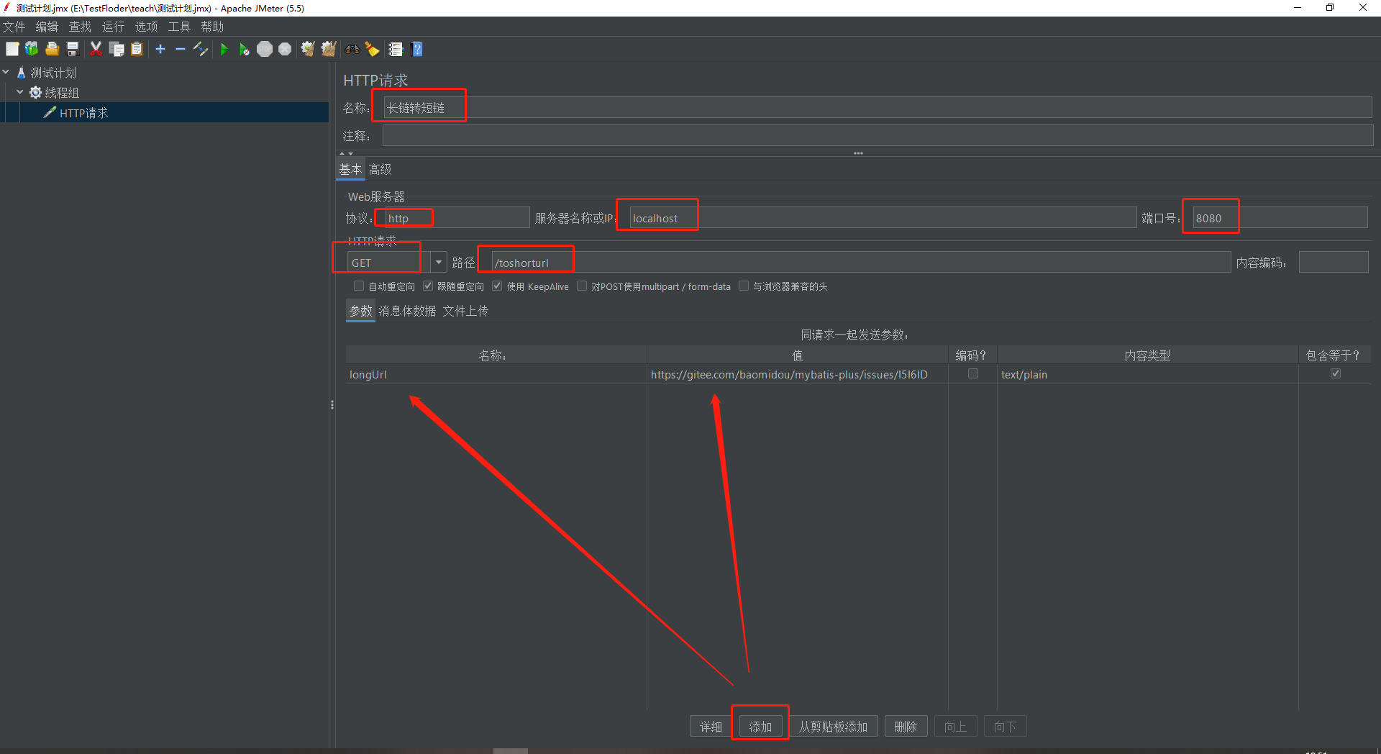Click the vertical panel divider handle
This screenshot has width=1381, height=754.
pos(332,405)
